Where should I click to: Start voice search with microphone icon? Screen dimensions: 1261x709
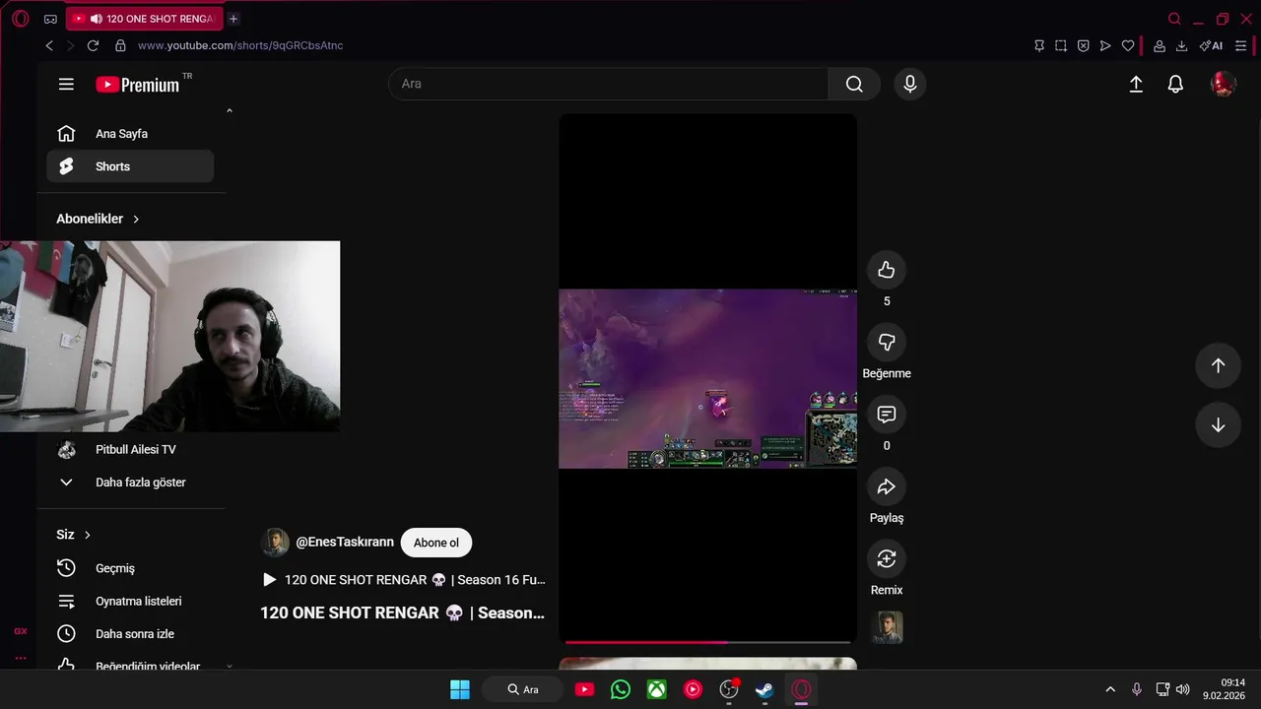[x=910, y=85]
